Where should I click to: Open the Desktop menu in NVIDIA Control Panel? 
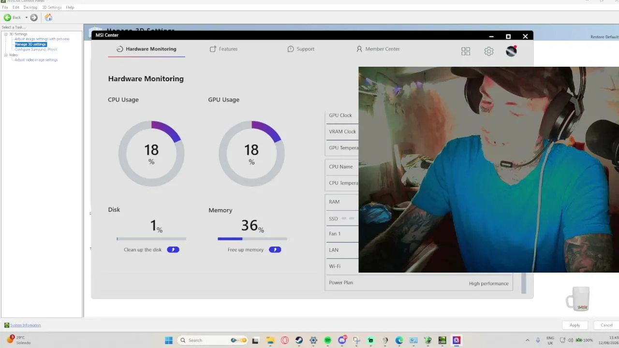pos(30,7)
